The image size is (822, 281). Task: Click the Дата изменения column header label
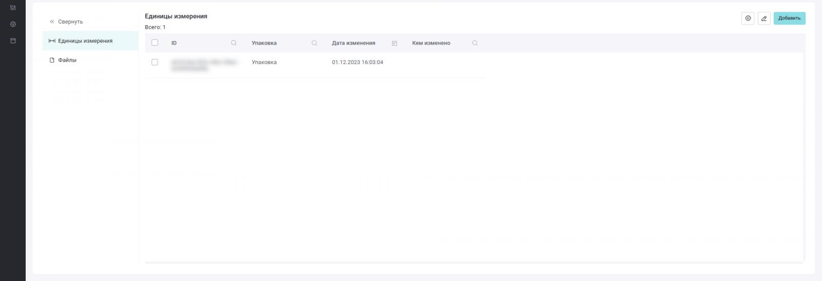click(x=353, y=43)
